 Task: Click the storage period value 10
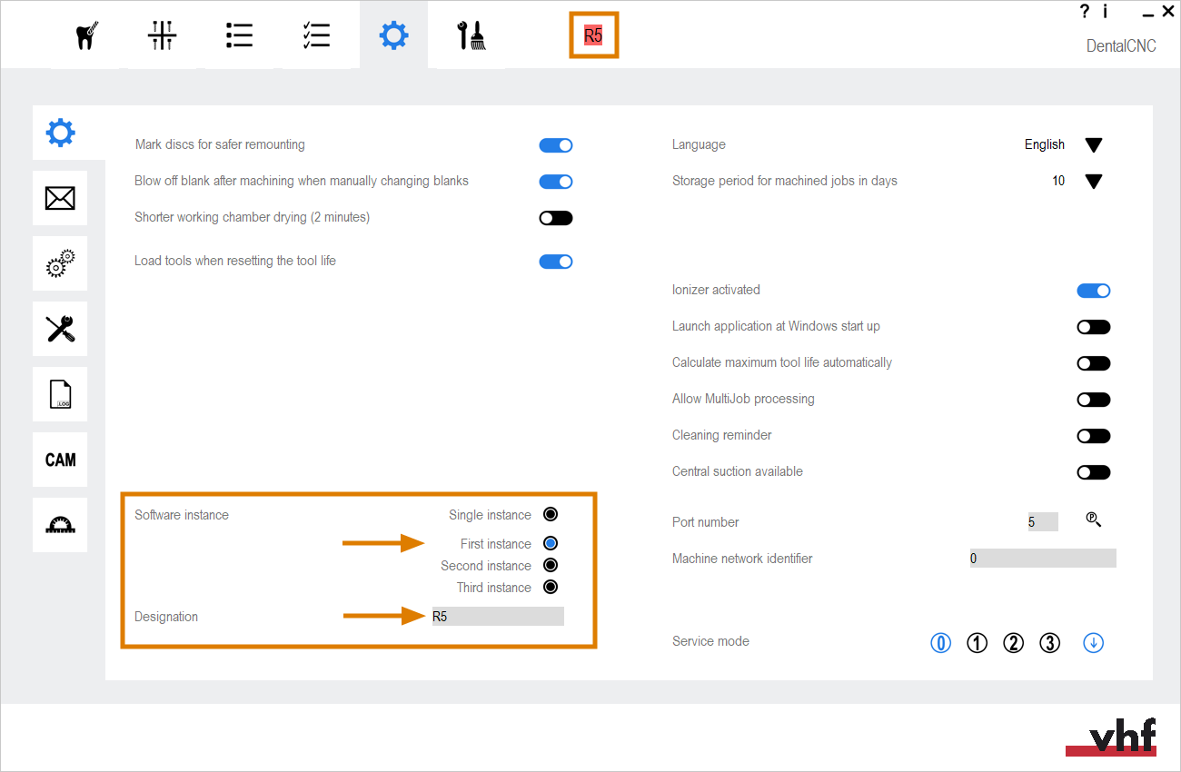[1058, 181]
